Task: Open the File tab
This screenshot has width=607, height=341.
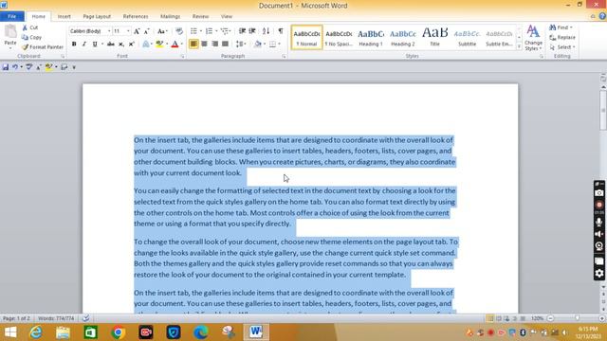Action: click(12, 16)
